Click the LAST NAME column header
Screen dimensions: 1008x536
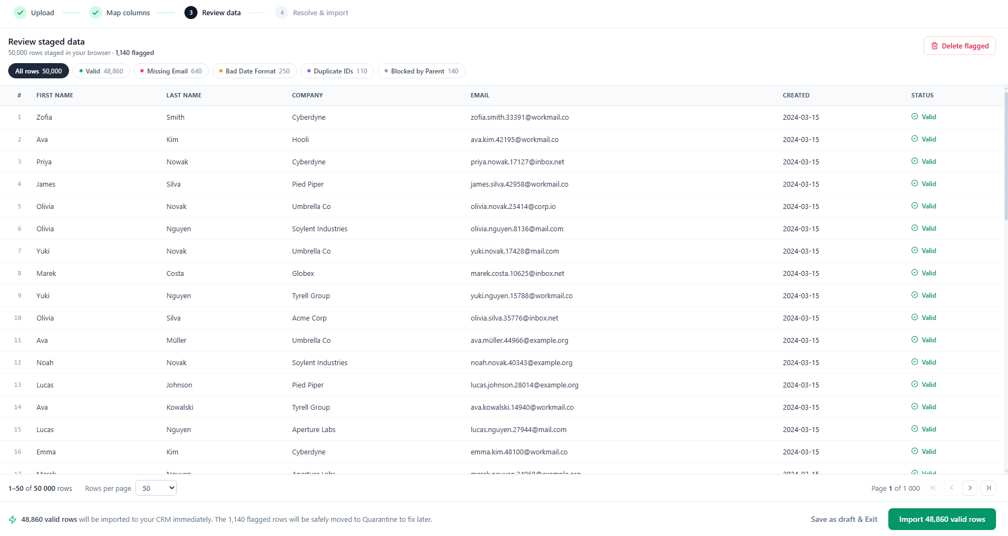pyautogui.click(x=184, y=95)
